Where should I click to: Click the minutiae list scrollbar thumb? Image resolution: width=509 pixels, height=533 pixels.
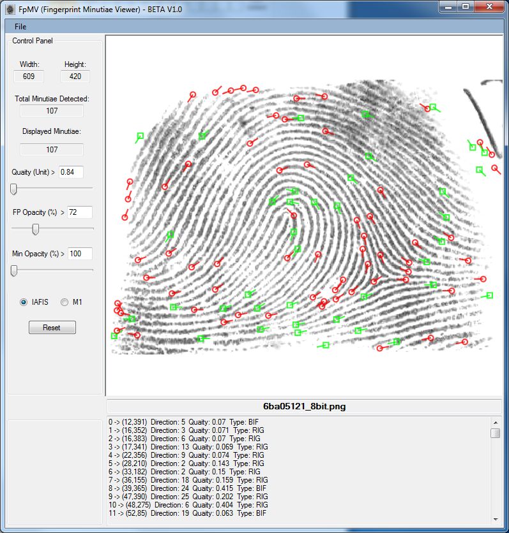(x=496, y=434)
